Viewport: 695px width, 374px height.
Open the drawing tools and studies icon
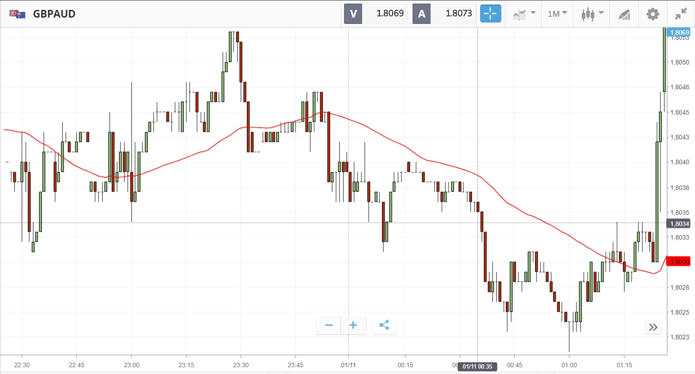point(624,14)
